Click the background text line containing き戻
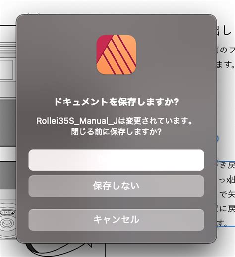235x257 pixels. [x=227, y=165]
